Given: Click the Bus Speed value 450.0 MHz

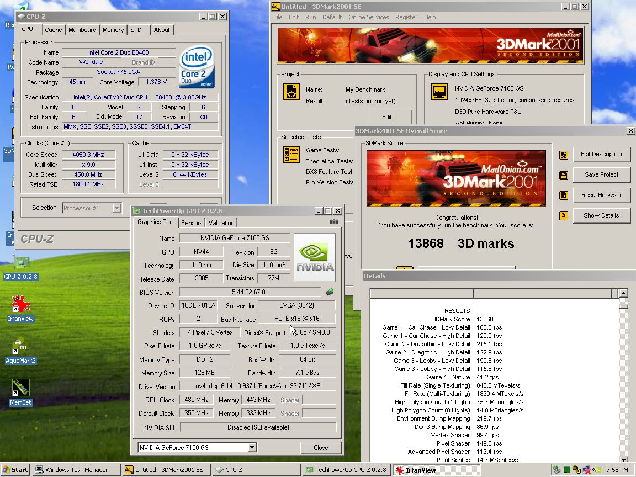Looking at the screenshot, I should click(88, 174).
